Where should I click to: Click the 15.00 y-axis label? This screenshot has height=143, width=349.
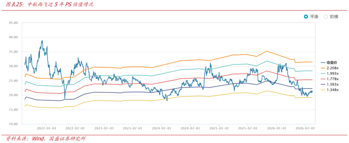tap(13, 110)
